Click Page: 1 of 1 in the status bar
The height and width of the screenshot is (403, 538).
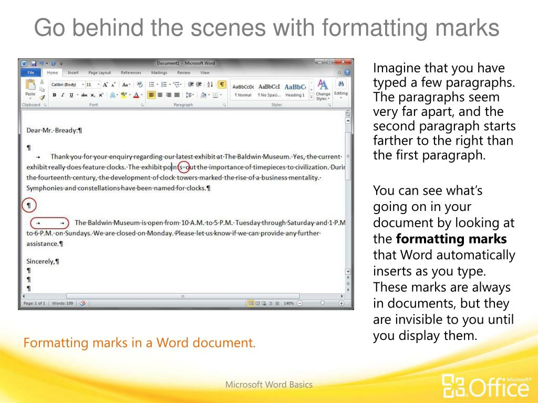[x=34, y=303]
